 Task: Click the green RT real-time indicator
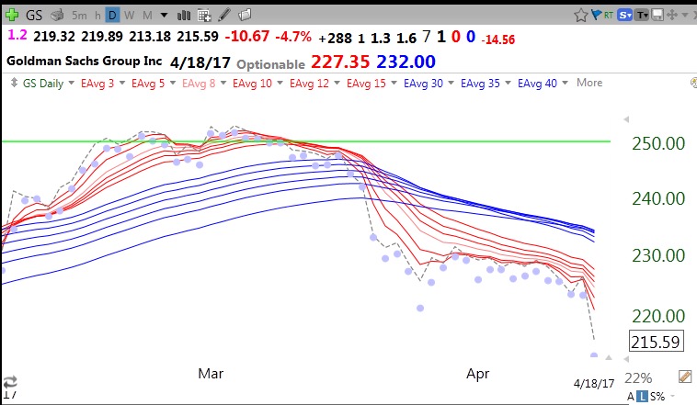pos(608,16)
